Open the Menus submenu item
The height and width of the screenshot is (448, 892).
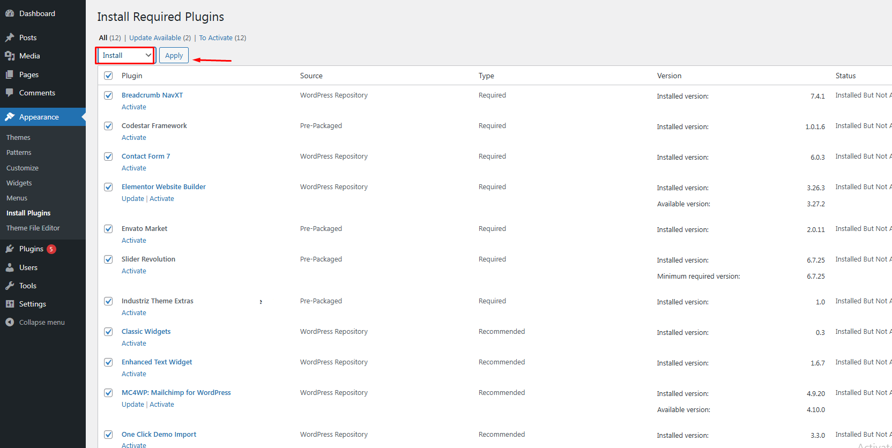pos(17,198)
